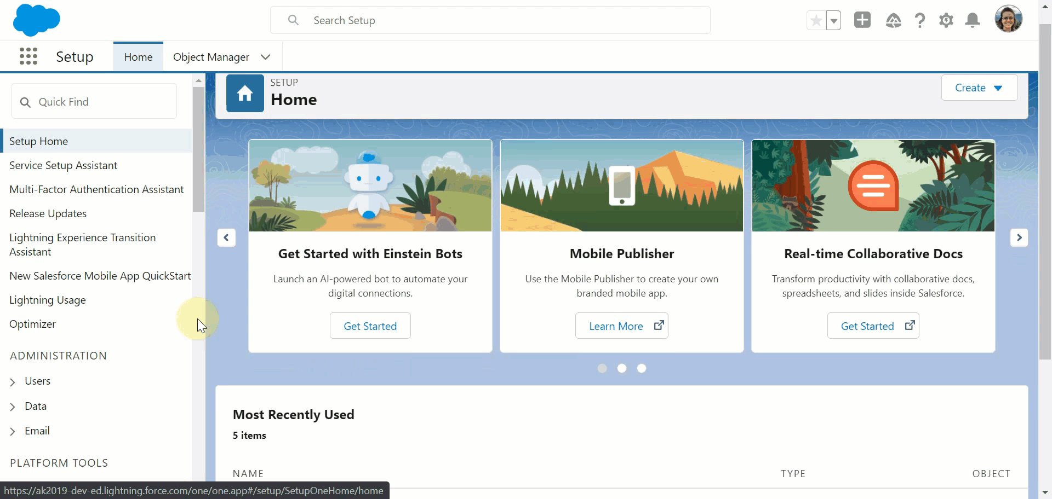Click the Favorites star icon
This screenshot has width=1052, height=499.
816,21
